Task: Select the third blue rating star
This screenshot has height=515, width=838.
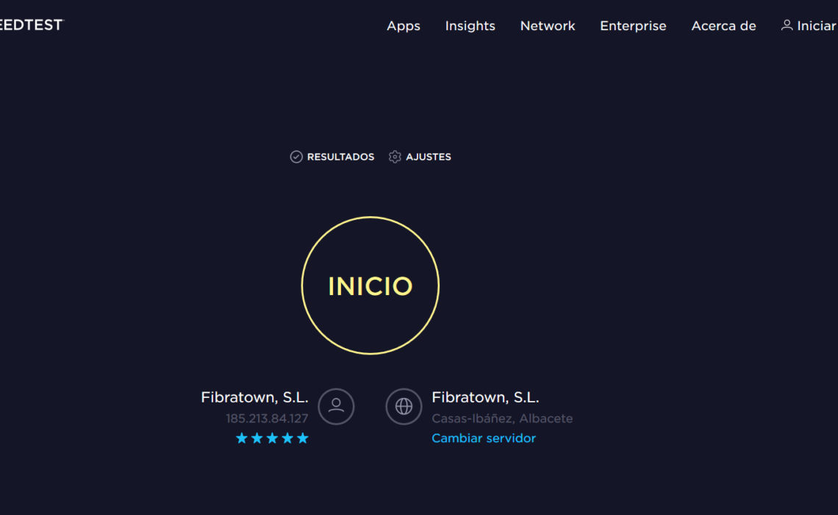Action: tap(272, 438)
